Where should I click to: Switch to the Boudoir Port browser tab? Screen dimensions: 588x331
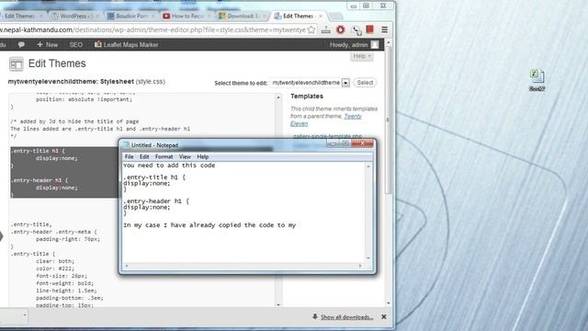coord(130,17)
